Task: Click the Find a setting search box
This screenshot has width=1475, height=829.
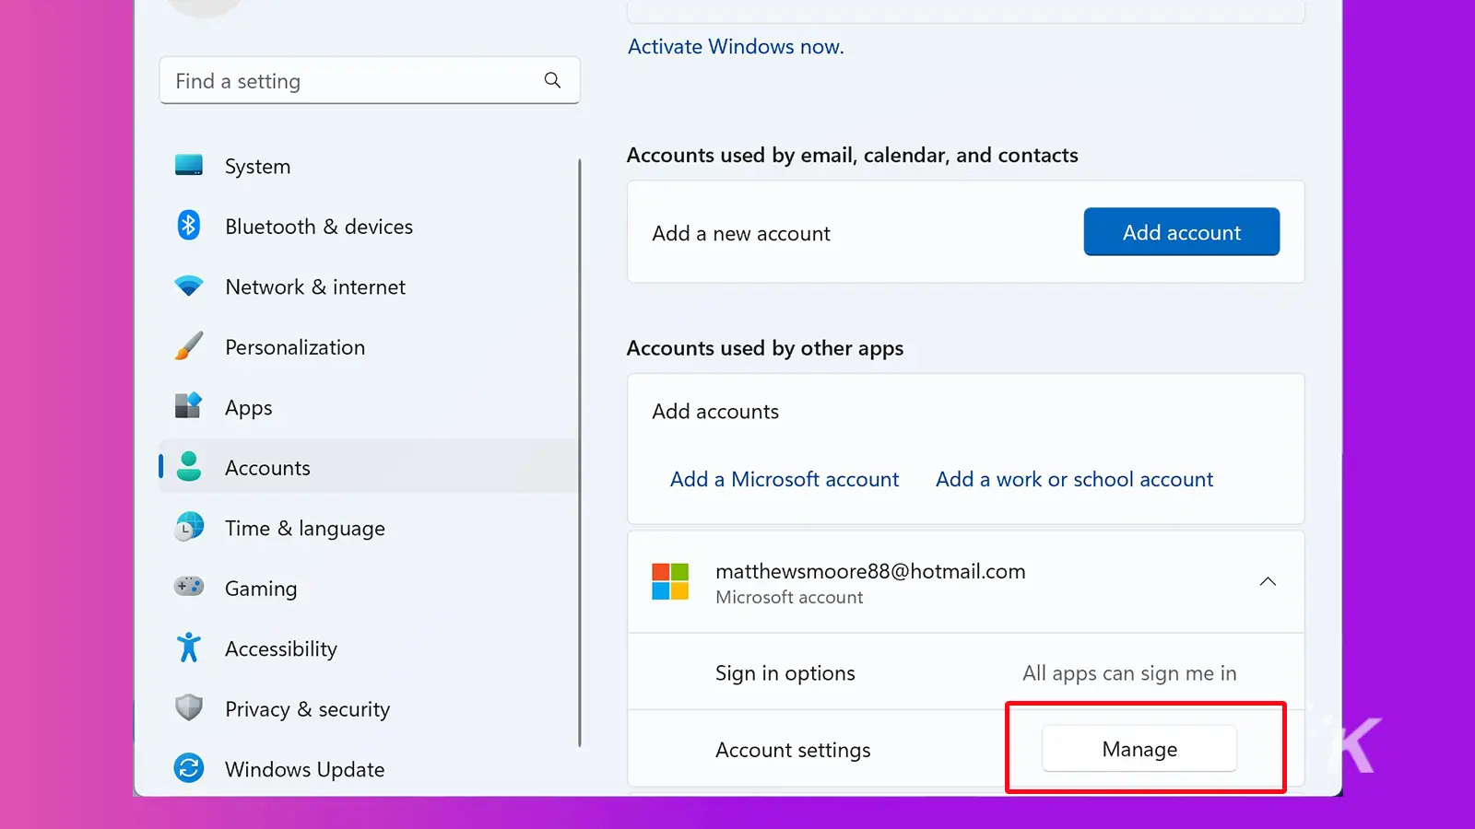Action: point(370,80)
